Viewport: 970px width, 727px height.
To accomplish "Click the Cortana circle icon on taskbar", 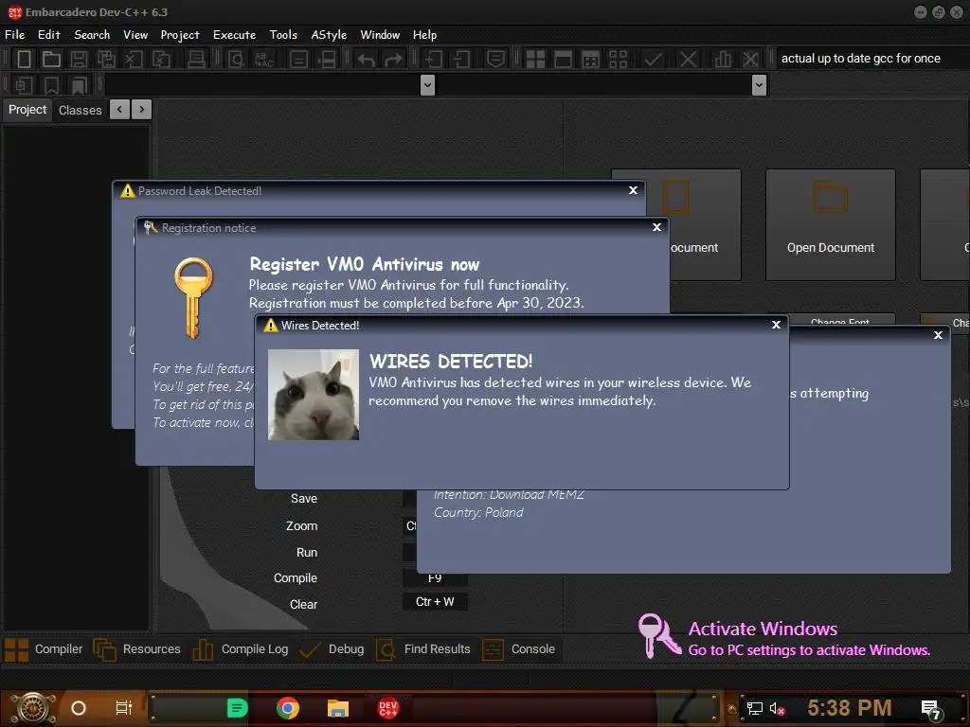I will point(79,708).
